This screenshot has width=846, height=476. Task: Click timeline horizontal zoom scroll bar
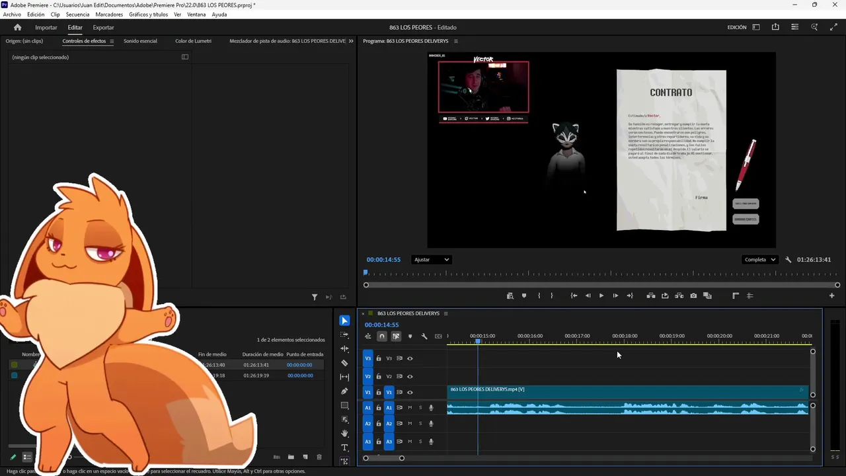tap(383, 458)
